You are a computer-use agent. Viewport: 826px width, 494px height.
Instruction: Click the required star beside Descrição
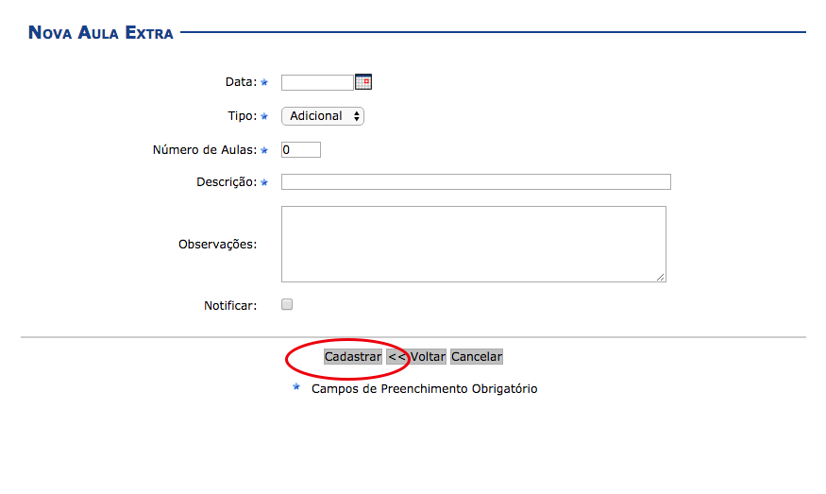click(x=264, y=182)
